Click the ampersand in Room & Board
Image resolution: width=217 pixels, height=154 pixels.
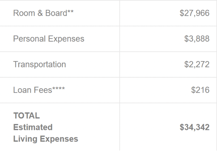pyautogui.click(x=40, y=13)
